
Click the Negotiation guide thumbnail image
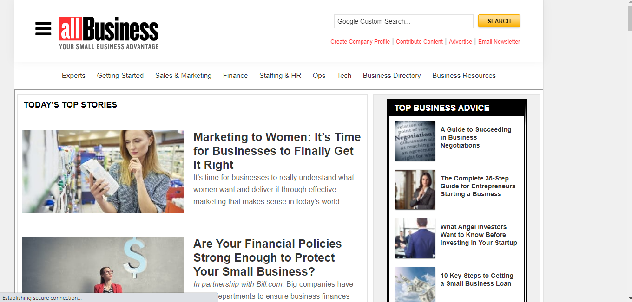point(415,141)
